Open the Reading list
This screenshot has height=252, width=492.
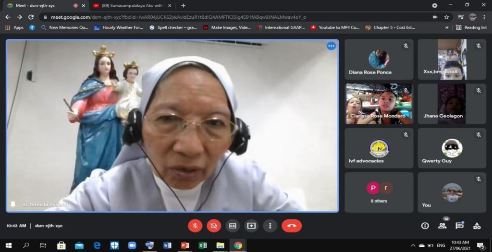tap(471, 27)
